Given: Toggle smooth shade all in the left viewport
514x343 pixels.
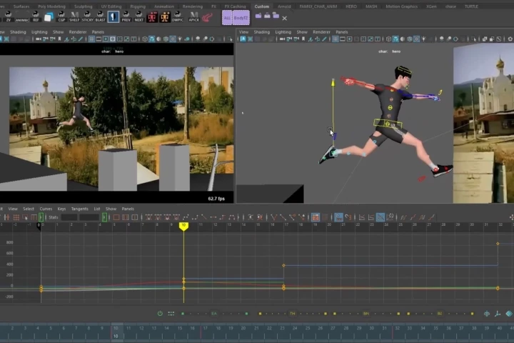Looking at the screenshot, I should click(x=152, y=39).
